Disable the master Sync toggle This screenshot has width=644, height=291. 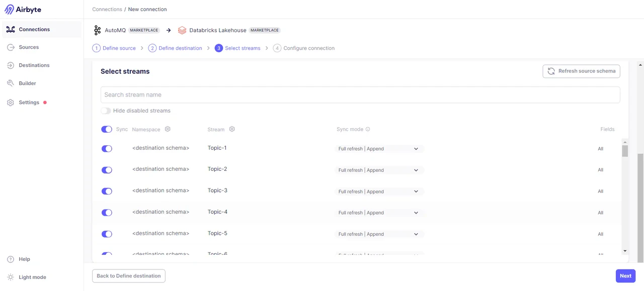tap(107, 129)
